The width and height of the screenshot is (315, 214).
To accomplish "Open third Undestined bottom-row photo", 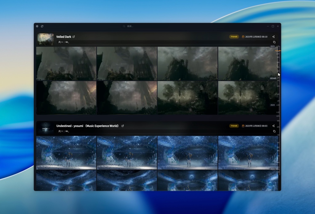I will click(x=187, y=181).
